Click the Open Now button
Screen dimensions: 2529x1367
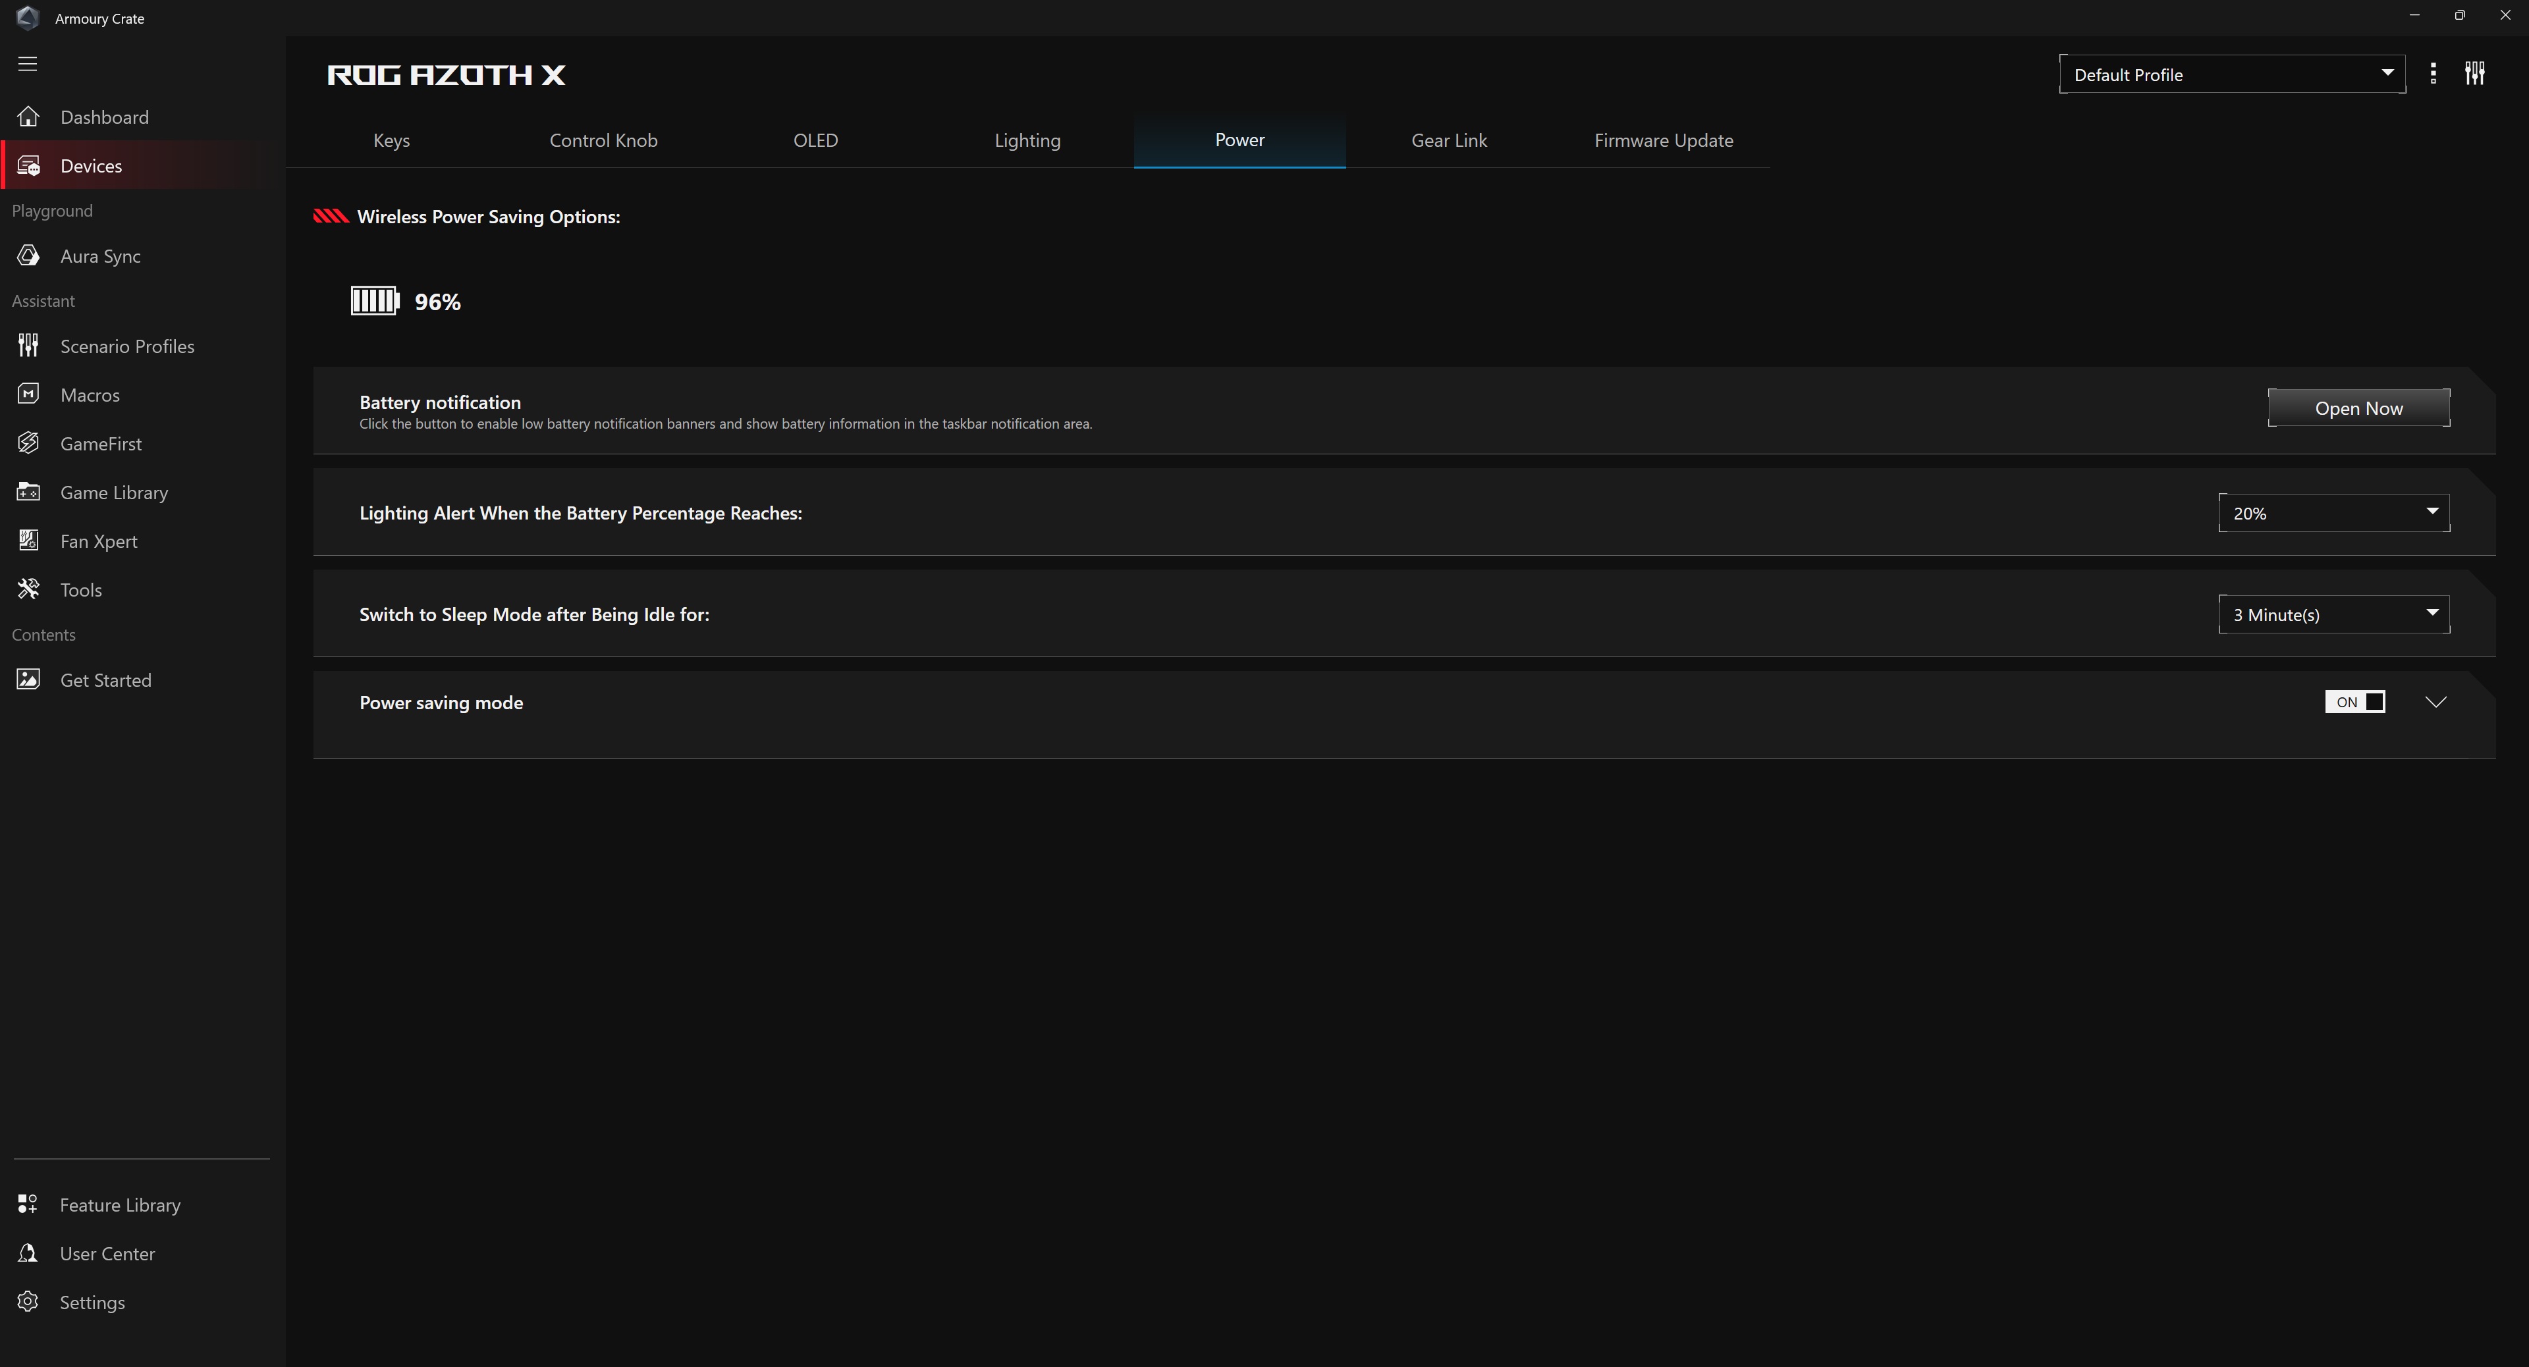coord(2358,408)
